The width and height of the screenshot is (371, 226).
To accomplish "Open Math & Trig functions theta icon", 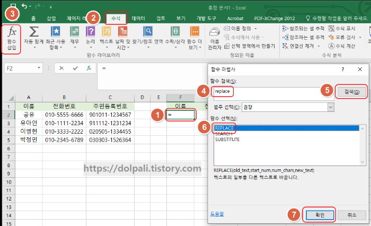I will coord(175,38).
